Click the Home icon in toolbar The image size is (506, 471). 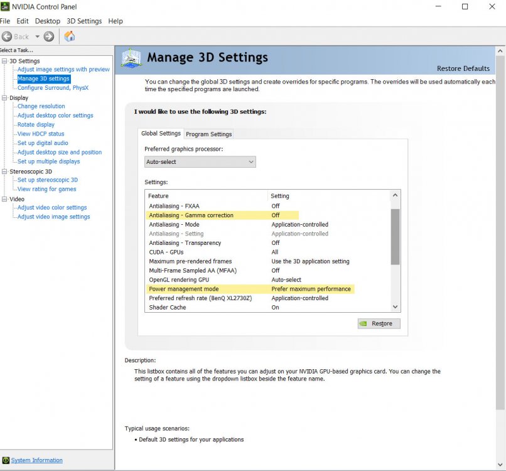click(70, 36)
